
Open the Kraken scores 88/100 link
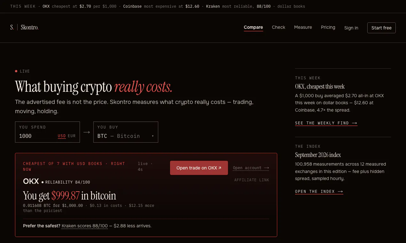point(85,226)
